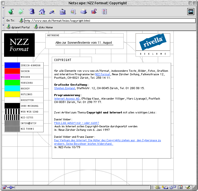Open the Stephen England link
The height and width of the screenshot is (191, 198).
pos(64,88)
